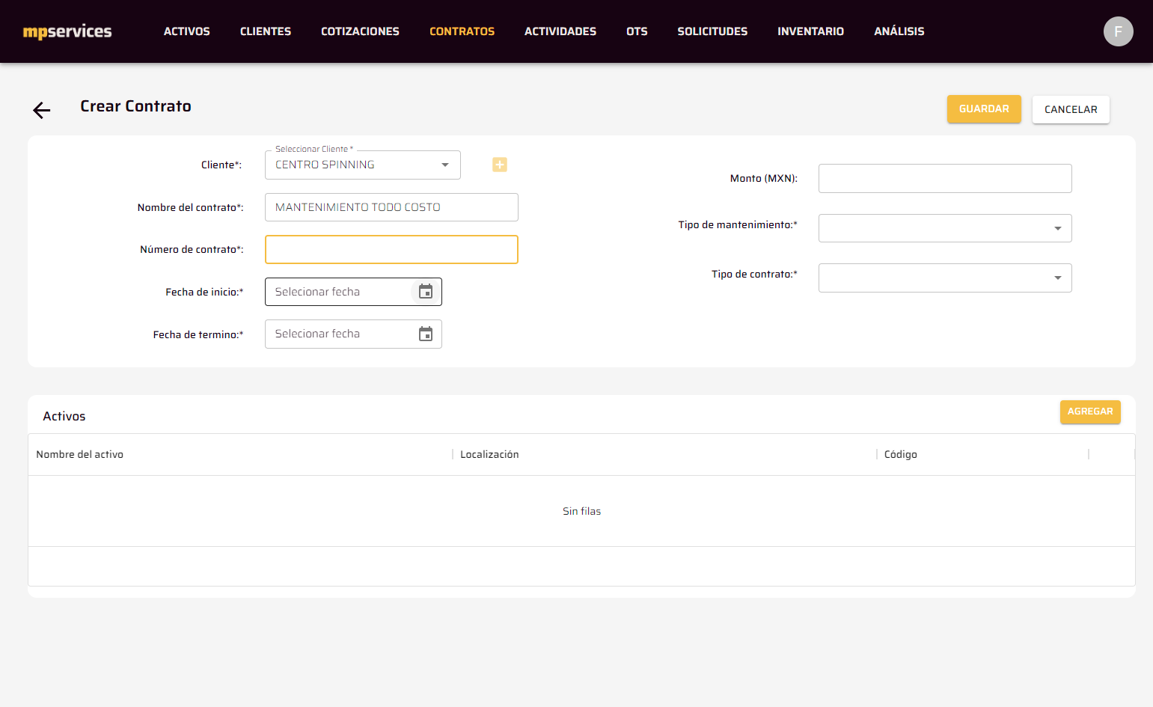
Task: Click the GUARDAR button
Action: click(x=984, y=109)
